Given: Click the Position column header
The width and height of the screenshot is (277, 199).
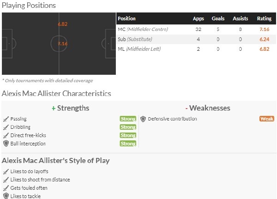Looking at the screenshot, I should coord(126,18).
